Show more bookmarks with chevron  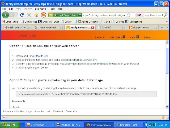[167, 22]
